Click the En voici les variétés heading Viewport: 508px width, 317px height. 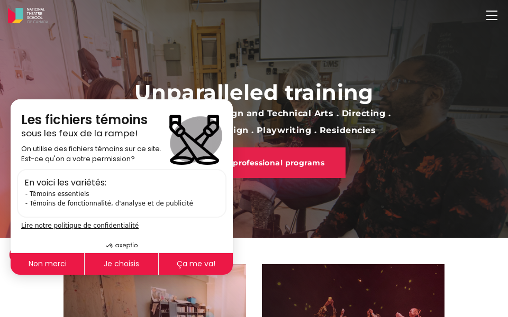pos(66,182)
